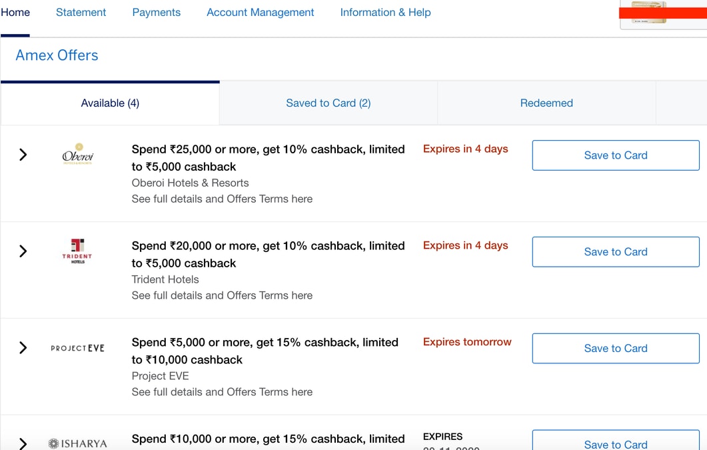
Task: Open the Redeemed tab
Action: (546, 103)
